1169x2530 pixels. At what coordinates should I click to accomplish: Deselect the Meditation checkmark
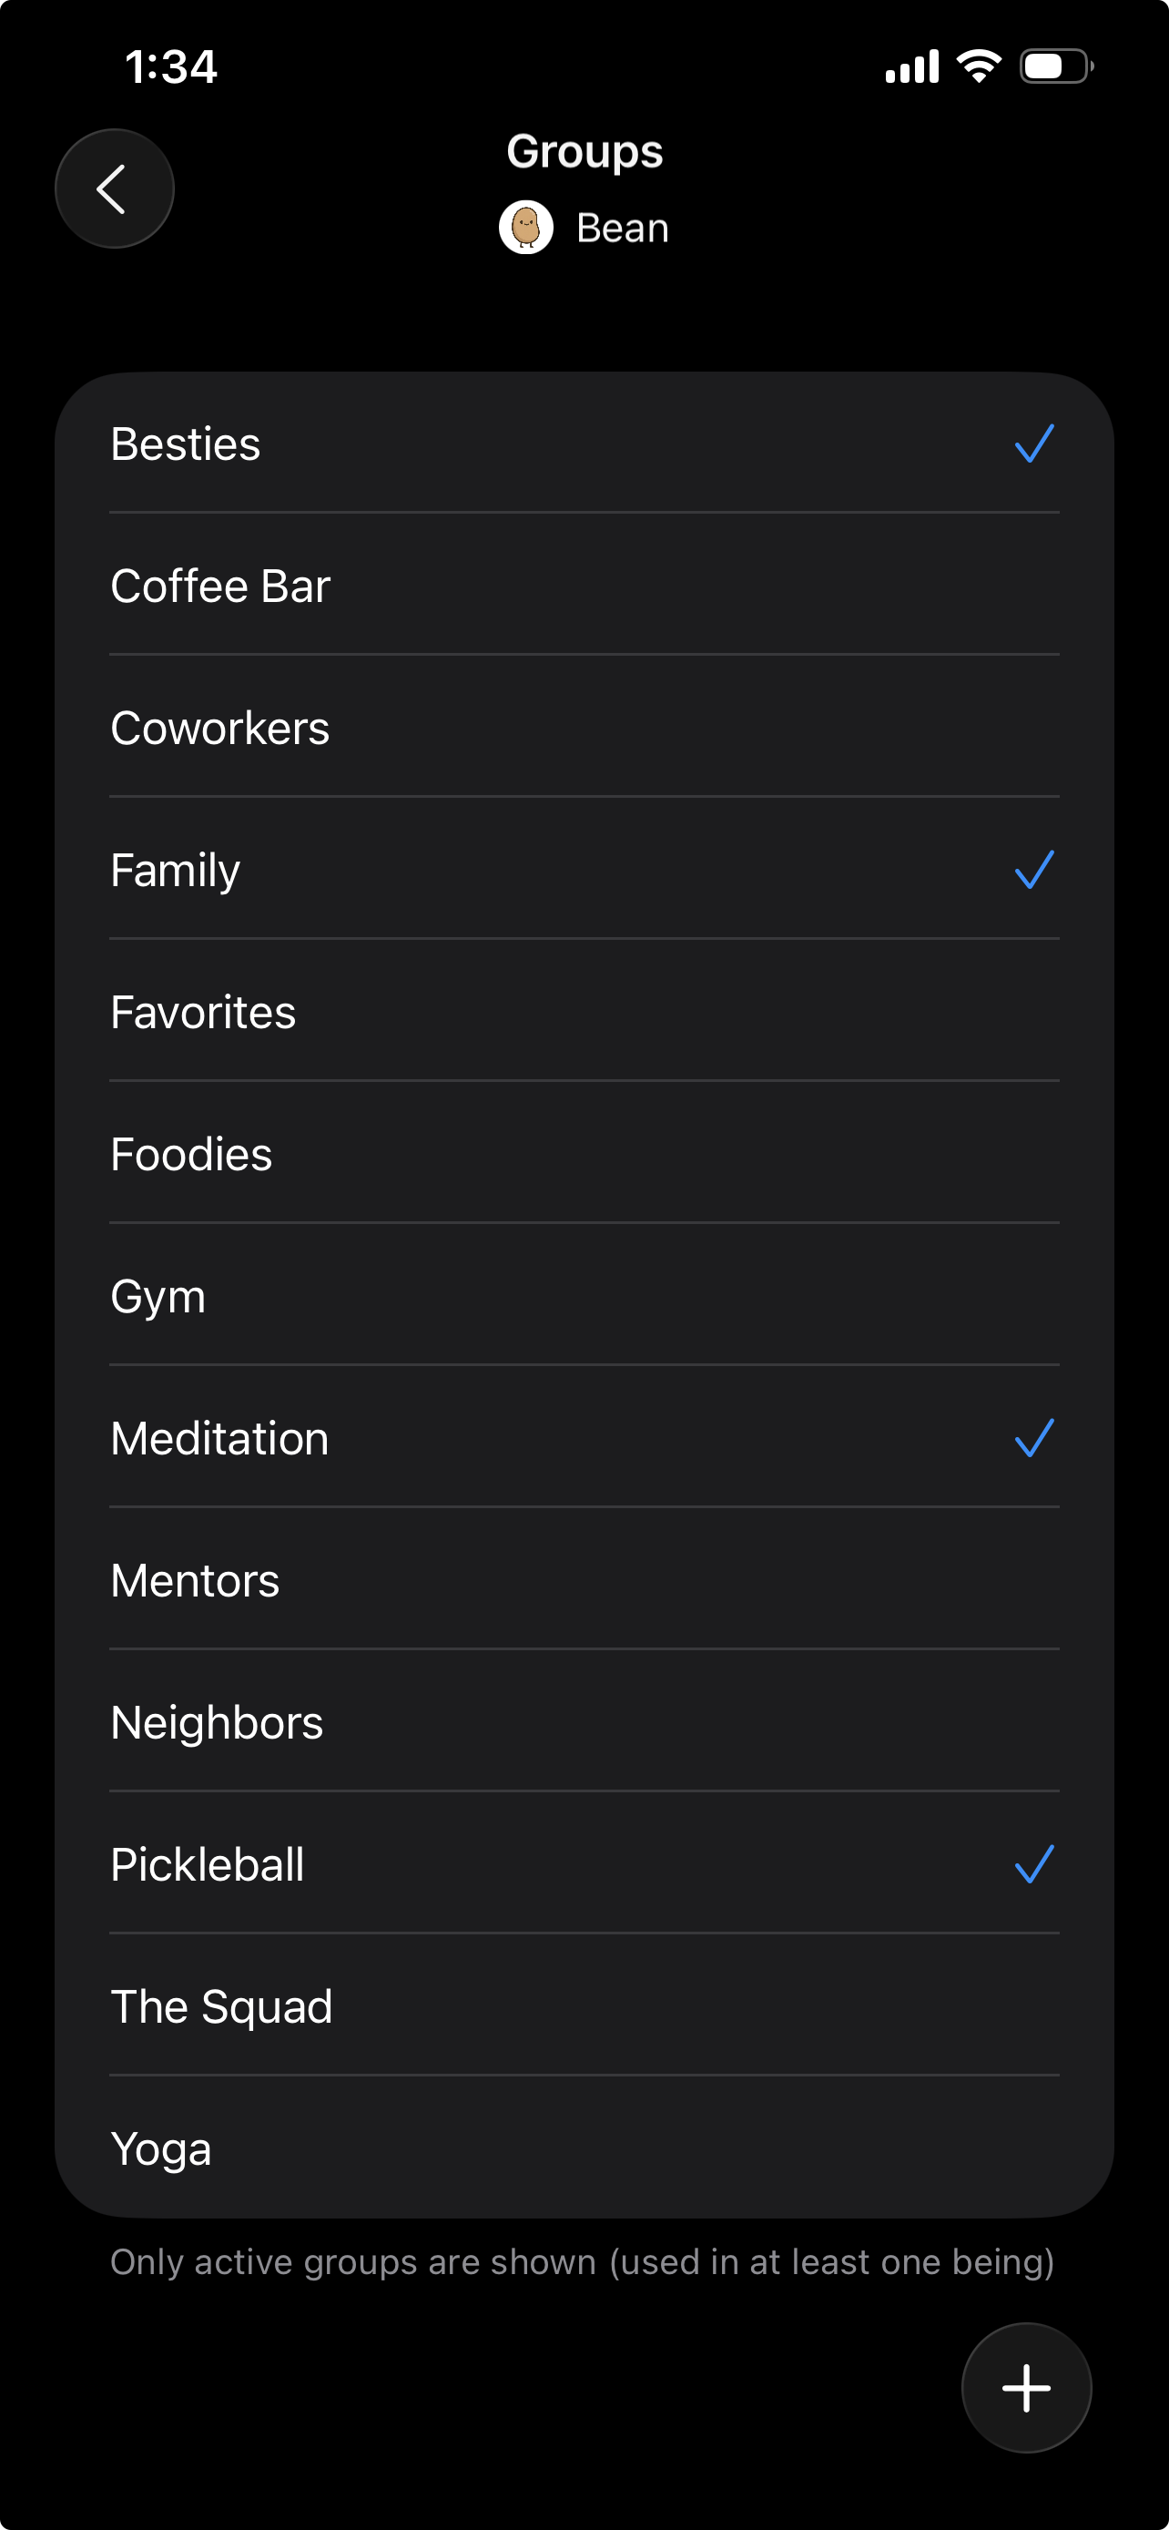(1033, 1439)
